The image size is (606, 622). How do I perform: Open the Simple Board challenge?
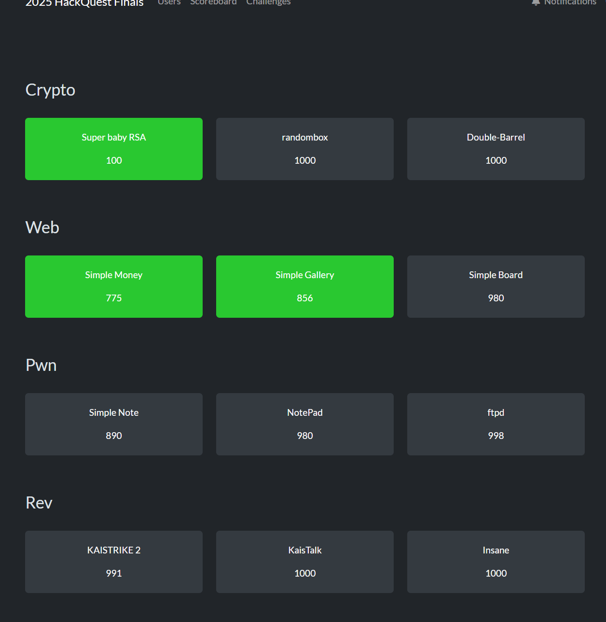496,286
